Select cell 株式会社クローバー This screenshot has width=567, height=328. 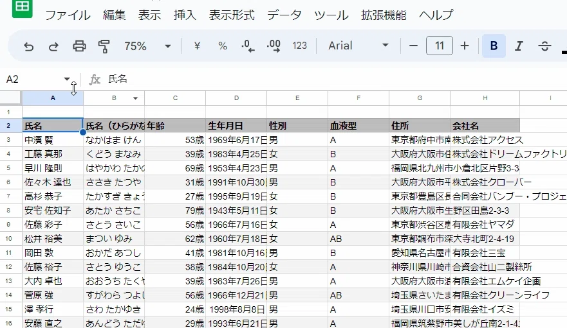(485, 182)
